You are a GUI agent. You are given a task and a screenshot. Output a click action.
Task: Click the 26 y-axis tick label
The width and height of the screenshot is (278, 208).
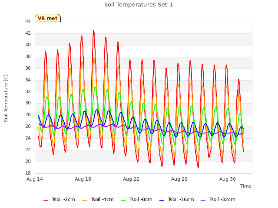(x=28, y=126)
